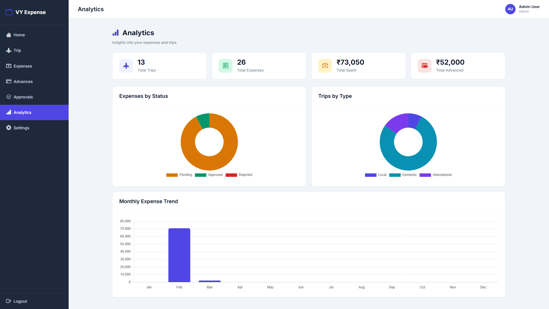Click the wallet icon on Total Advanced card
The width and height of the screenshot is (549, 309).
point(424,66)
